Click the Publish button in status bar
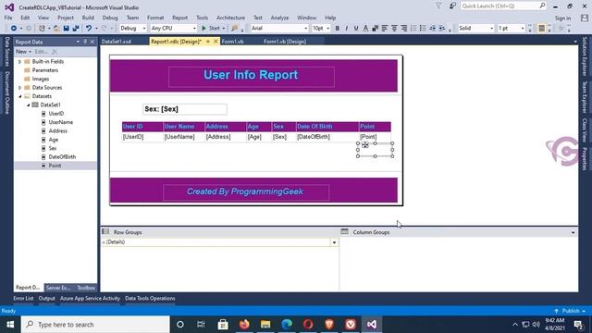Viewport: 592px width, 333px height. tap(571, 311)
